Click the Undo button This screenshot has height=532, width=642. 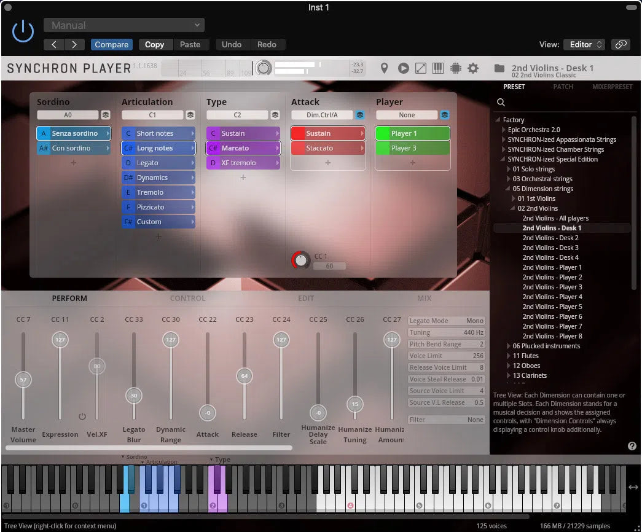[x=232, y=44]
